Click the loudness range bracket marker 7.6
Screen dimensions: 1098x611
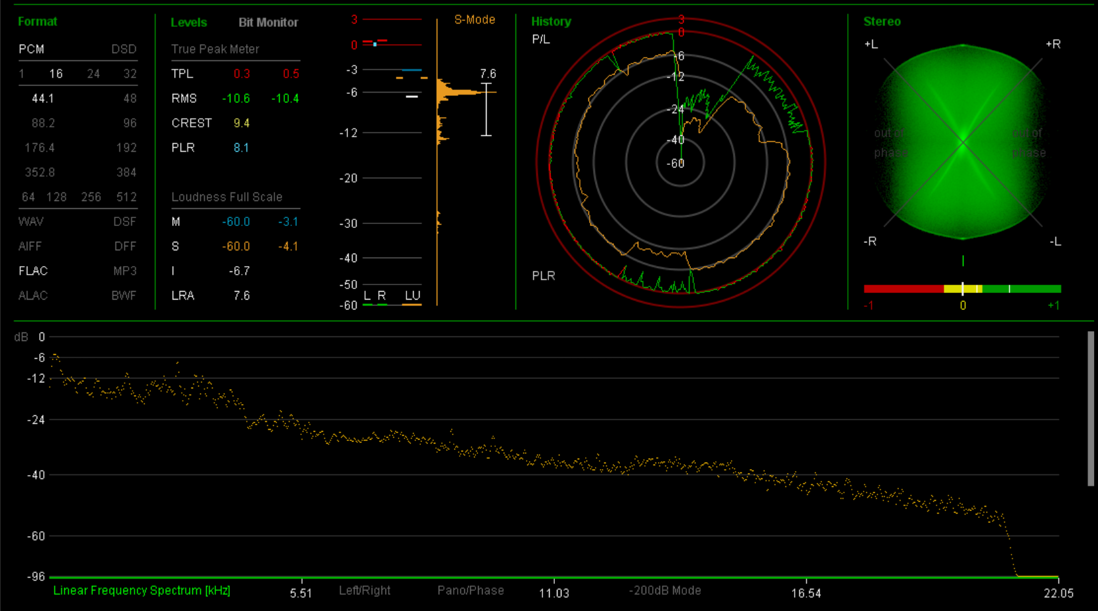[487, 109]
